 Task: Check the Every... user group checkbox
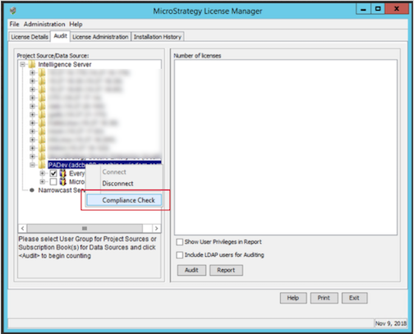coord(53,173)
